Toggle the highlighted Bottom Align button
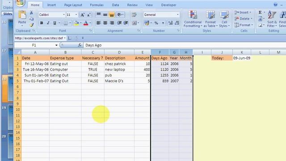 112,15
